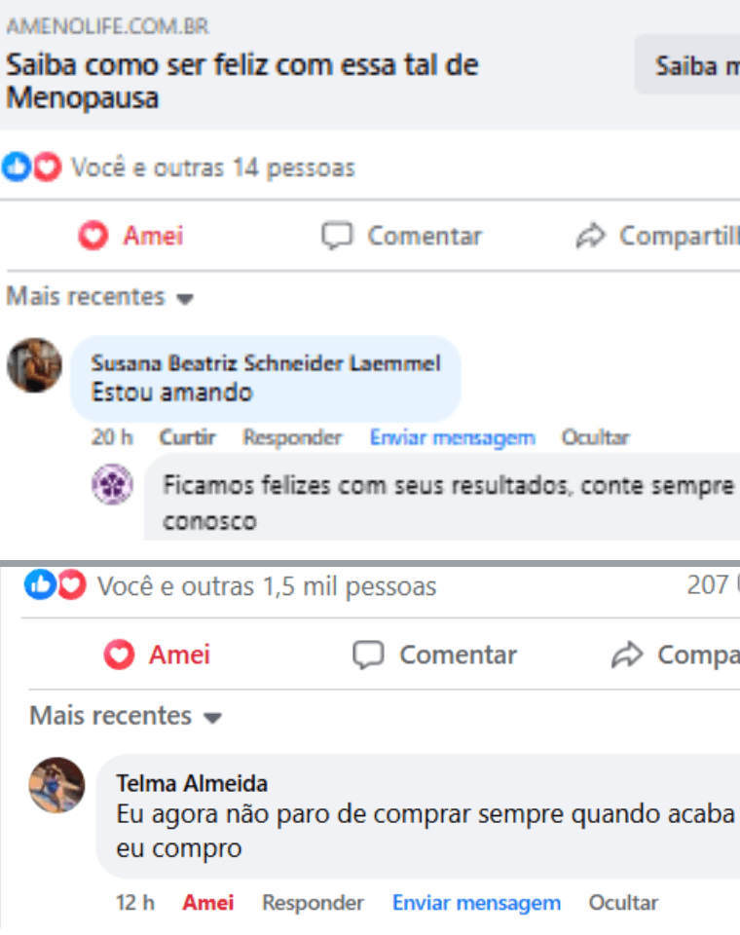Toggle the Amei reaction on Telma's comment
Viewport: 740px width, 935px height.
pos(208,903)
